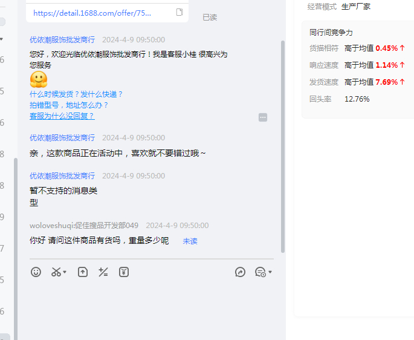Image resolution: width=414 pixels, height=340 pixels.
Task: Click quick question 客服为什么没回复？
Action: pyautogui.click(x=62, y=116)
